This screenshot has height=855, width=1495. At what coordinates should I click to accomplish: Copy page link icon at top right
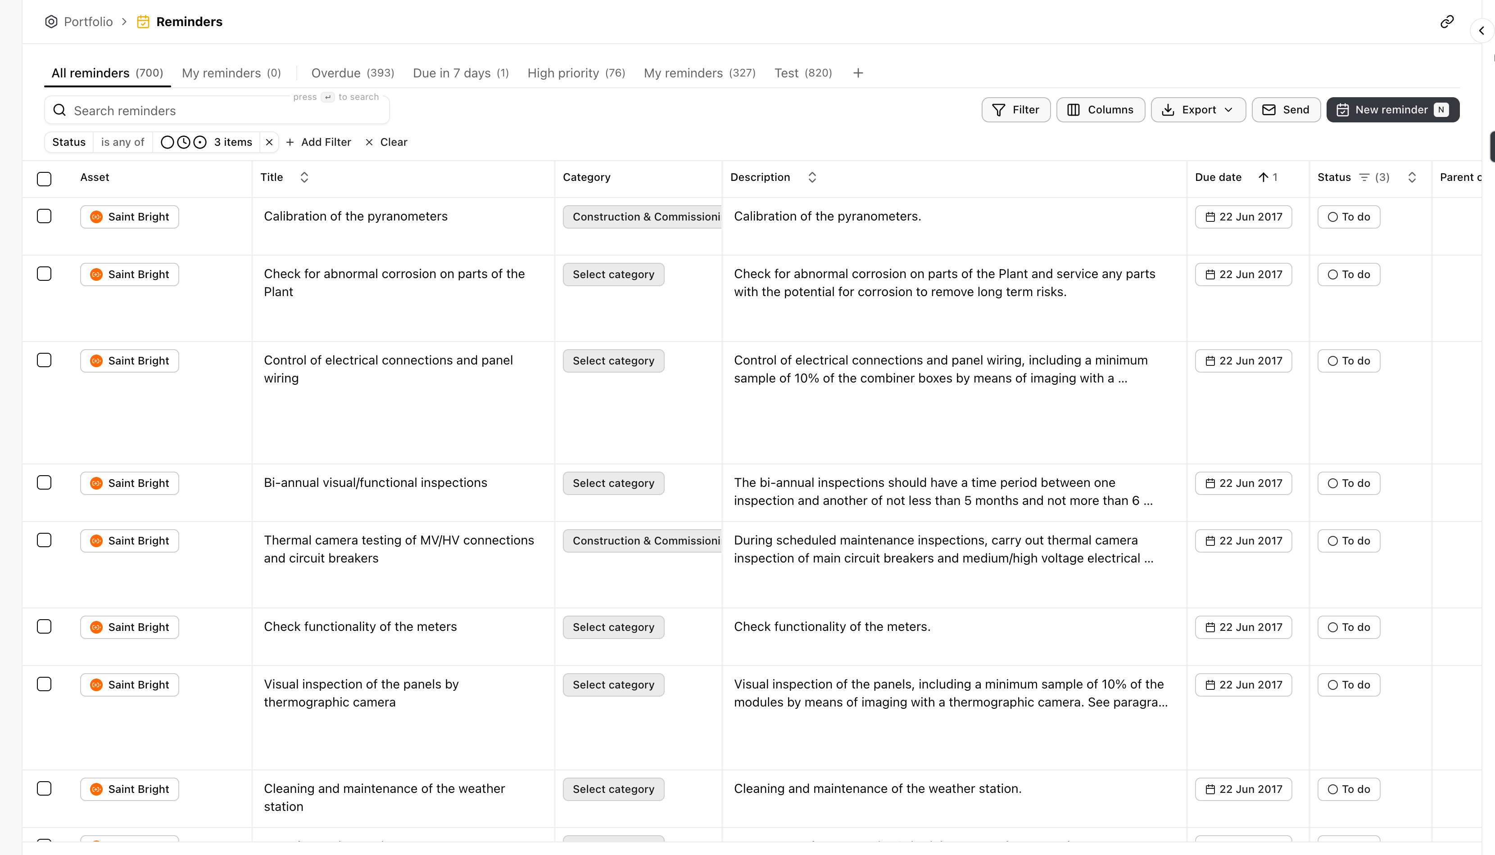click(1447, 22)
